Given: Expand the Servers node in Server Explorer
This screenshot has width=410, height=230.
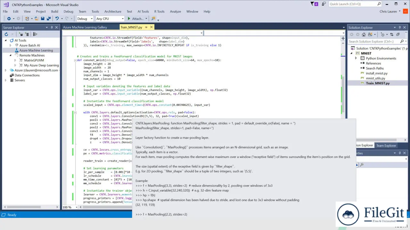Looking at the screenshot, I should pyautogui.click(x=6, y=80).
